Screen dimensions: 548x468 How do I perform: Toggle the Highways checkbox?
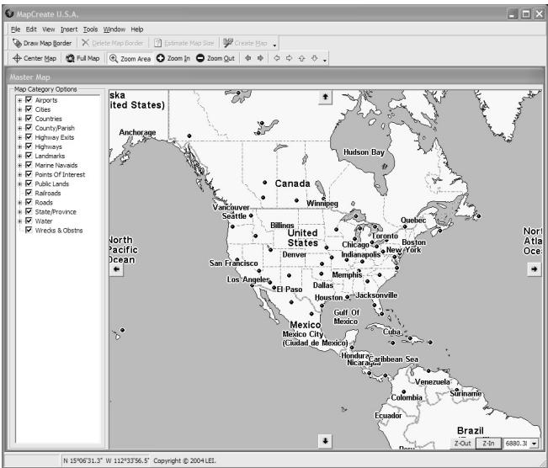click(x=29, y=146)
